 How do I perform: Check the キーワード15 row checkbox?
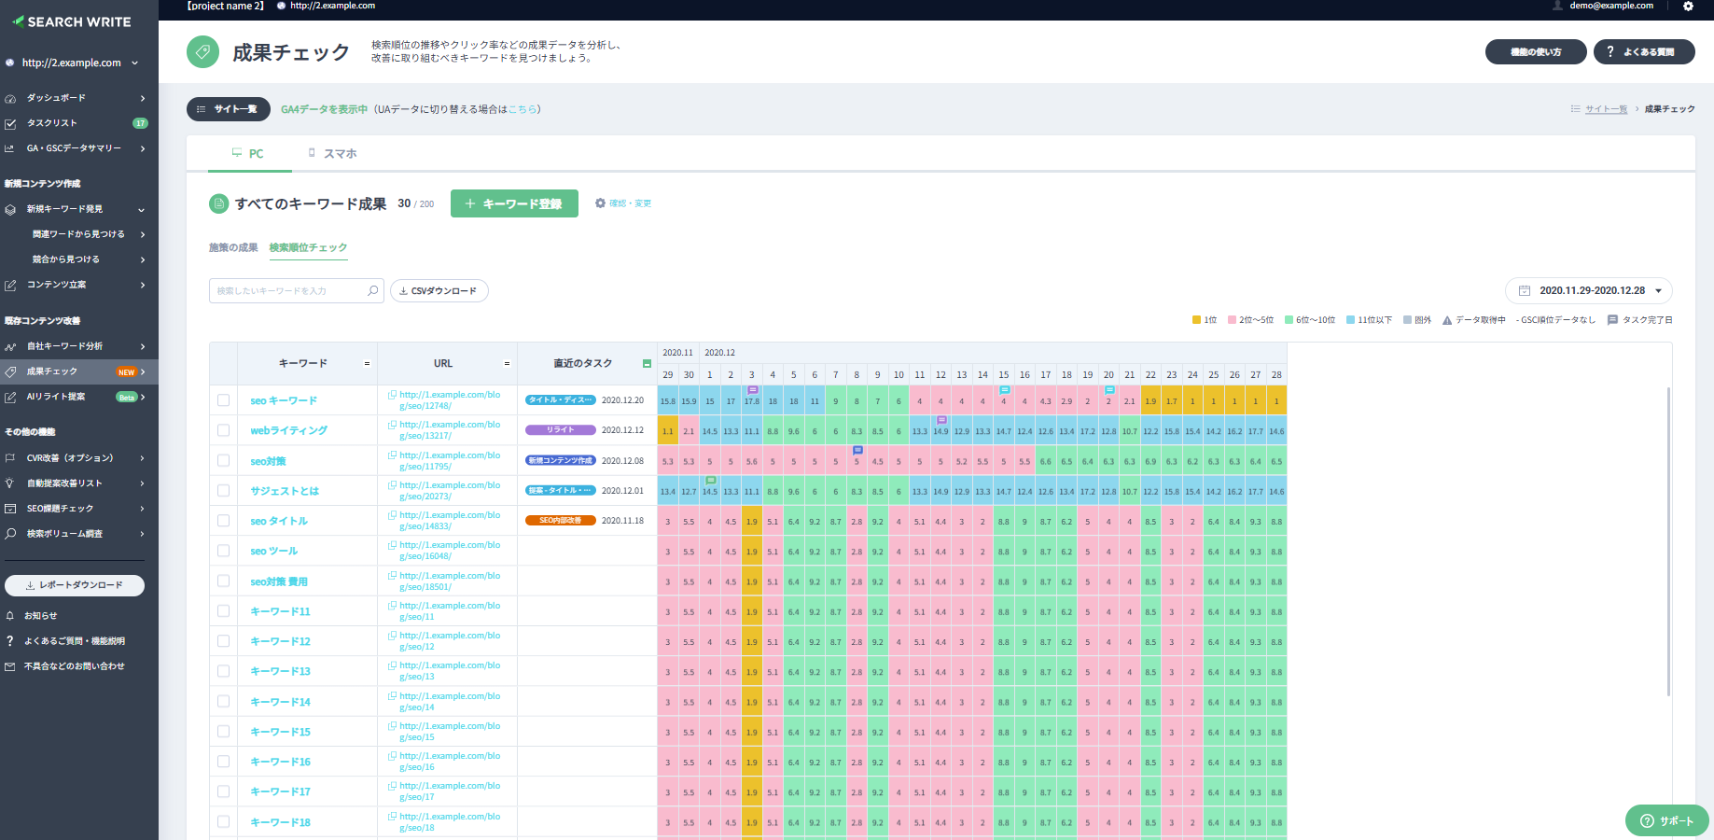point(223,731)
